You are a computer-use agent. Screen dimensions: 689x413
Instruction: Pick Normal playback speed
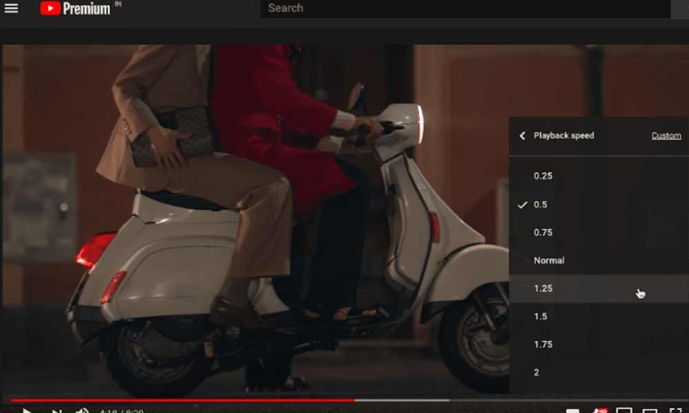pyautogui.click(x=548, y=261)
